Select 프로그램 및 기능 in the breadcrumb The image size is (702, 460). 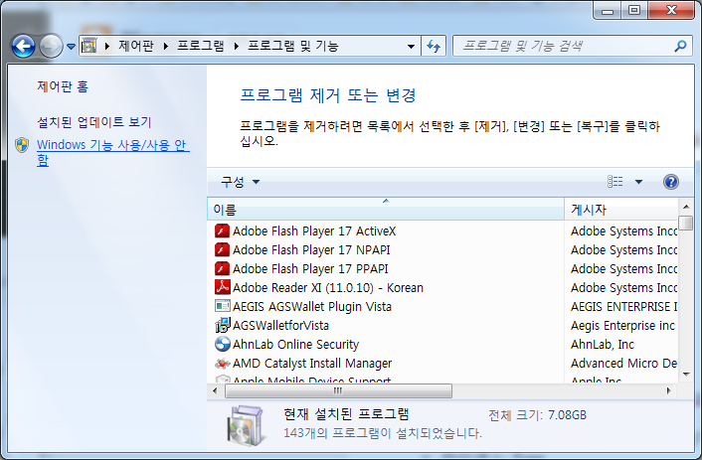pos(293,46)
